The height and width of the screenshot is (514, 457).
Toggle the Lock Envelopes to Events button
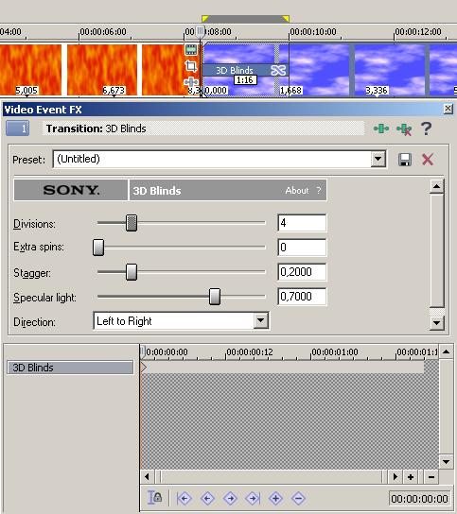155,498
